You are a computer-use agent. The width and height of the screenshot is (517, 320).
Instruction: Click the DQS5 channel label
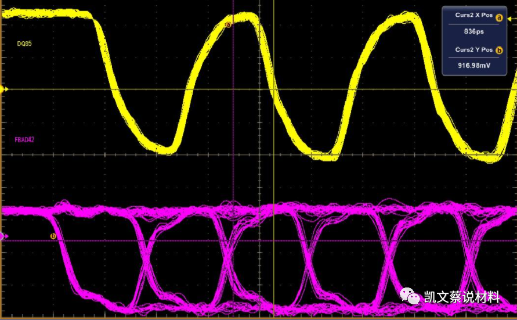click(24, 44)
